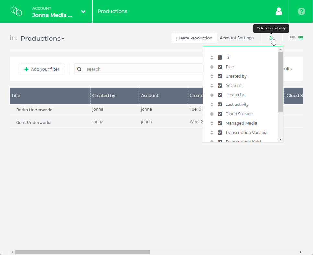Uncheck the Account column checkbox
The width and height of the screenshot is (313, 255).
tap(220, 85)
